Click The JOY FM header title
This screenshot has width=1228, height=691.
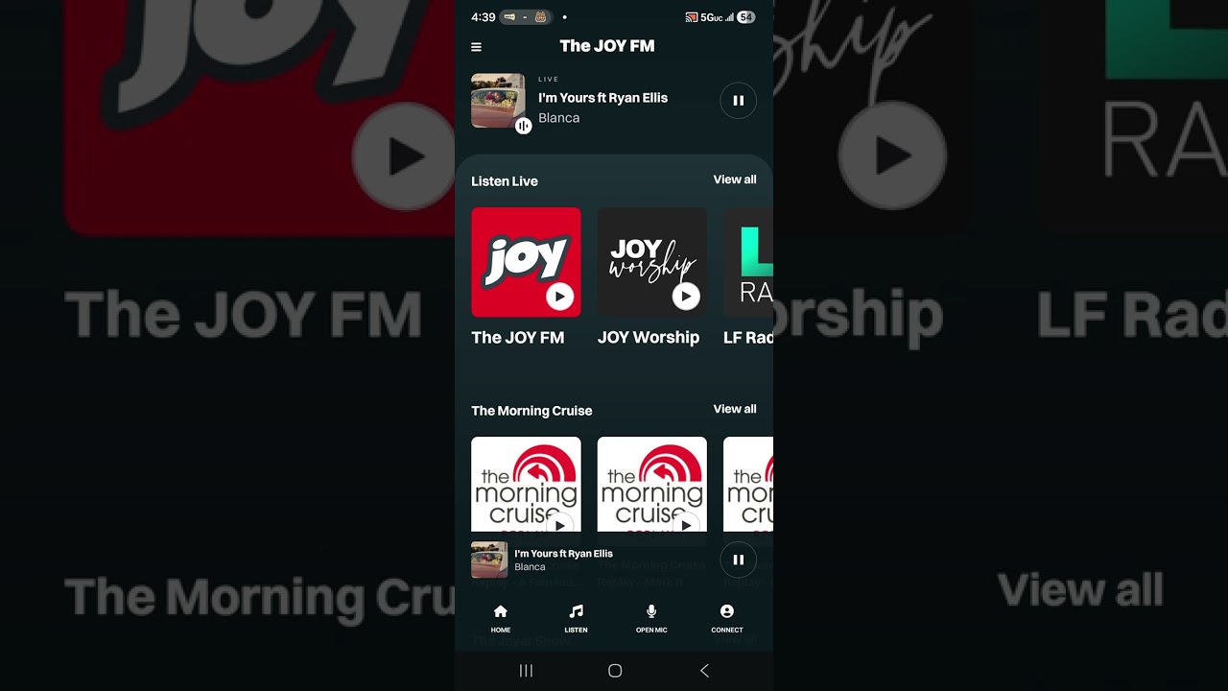(x=607, y=46)
